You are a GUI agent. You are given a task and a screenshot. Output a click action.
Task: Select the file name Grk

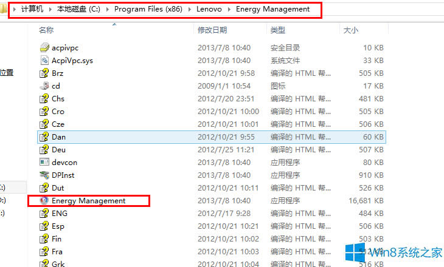click(58, 264)
